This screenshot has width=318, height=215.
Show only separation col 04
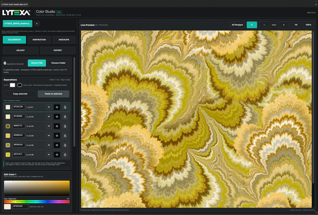[57, 136]
